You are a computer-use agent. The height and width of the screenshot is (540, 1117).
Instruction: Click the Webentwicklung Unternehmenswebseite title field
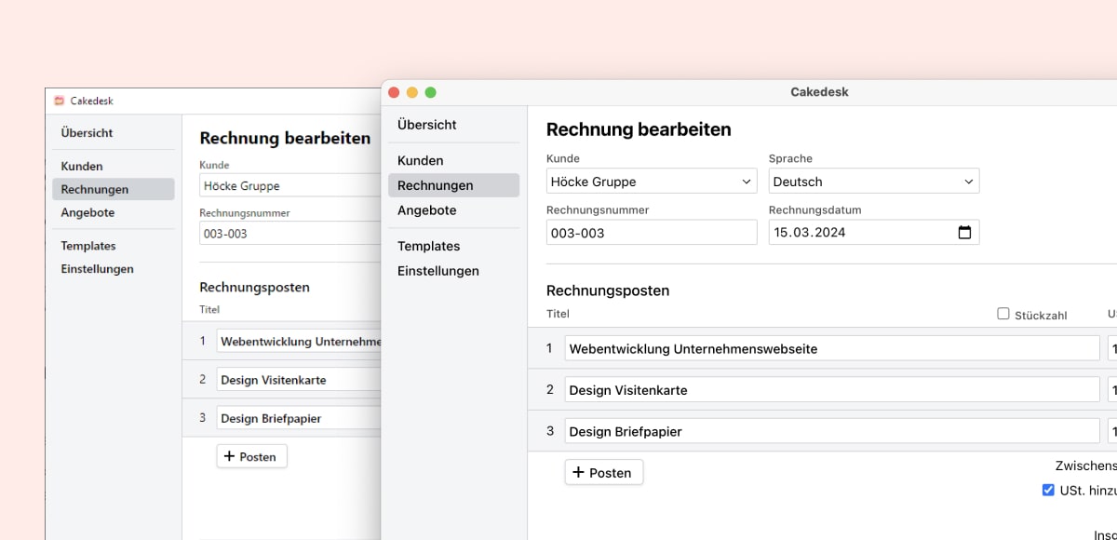(831, 349)
